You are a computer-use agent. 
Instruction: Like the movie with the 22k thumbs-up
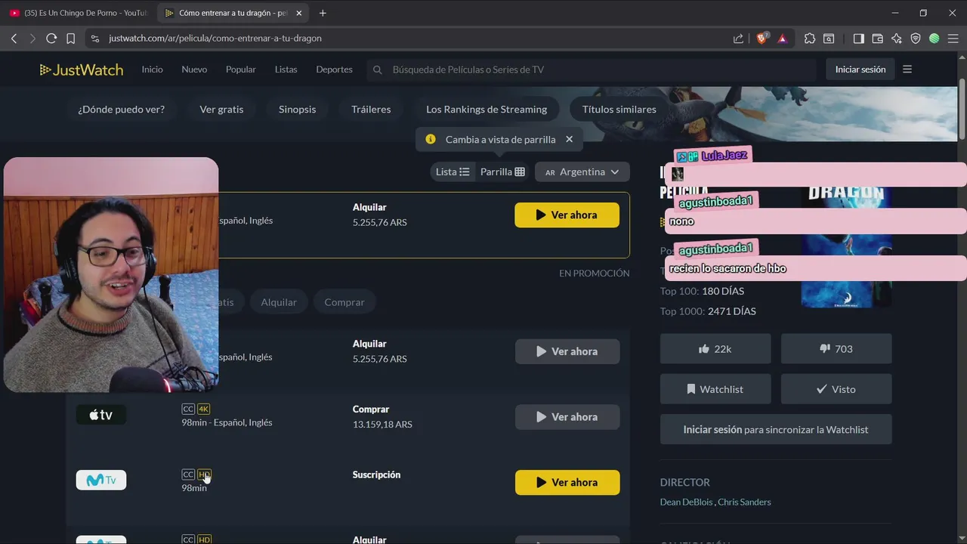pos(715,349)
